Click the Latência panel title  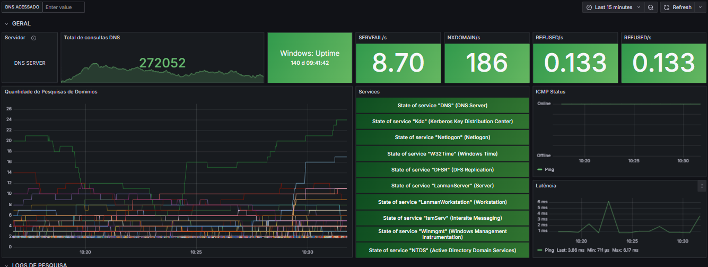pos(546,186)
